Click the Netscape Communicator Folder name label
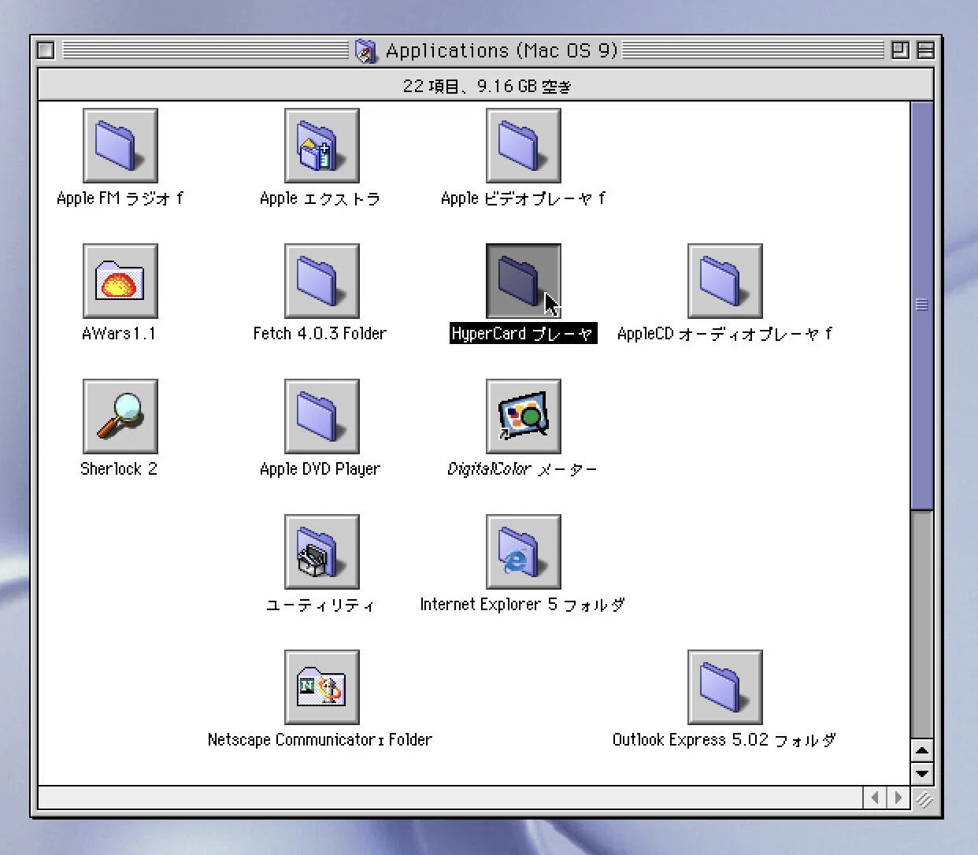 pos(320,740)
